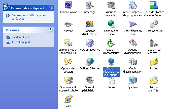Click the 'Options régionales et linguistiques' highlighted label
Image resolution: width=170 pixels, height=109 pixels.
pos(111,72)
